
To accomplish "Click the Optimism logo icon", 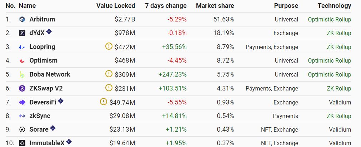I will pyautogui.click(x=22, y=61).
